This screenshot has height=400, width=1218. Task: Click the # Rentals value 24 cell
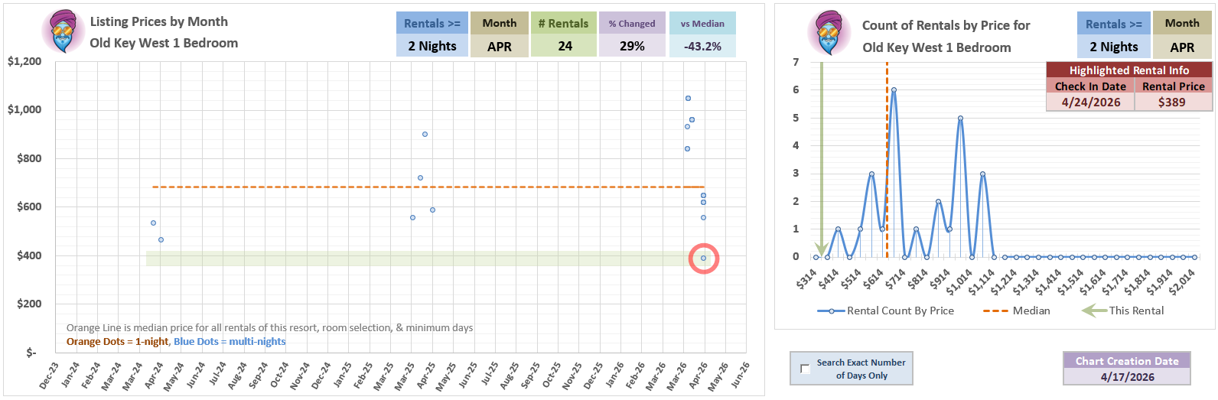pyautogui.click(x=564, y=46)
